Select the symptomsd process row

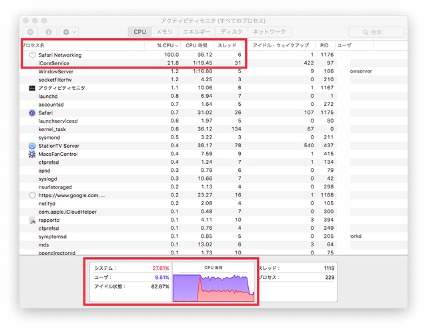click(213, 236)
